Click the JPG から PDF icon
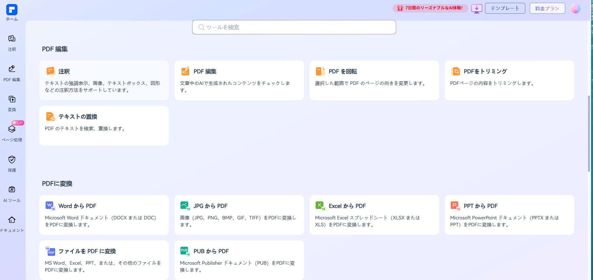Screen dimensions: 593x280 click(185, 206)
